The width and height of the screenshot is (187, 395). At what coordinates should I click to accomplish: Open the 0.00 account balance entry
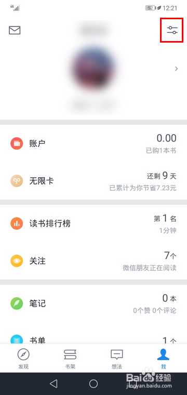166,138
